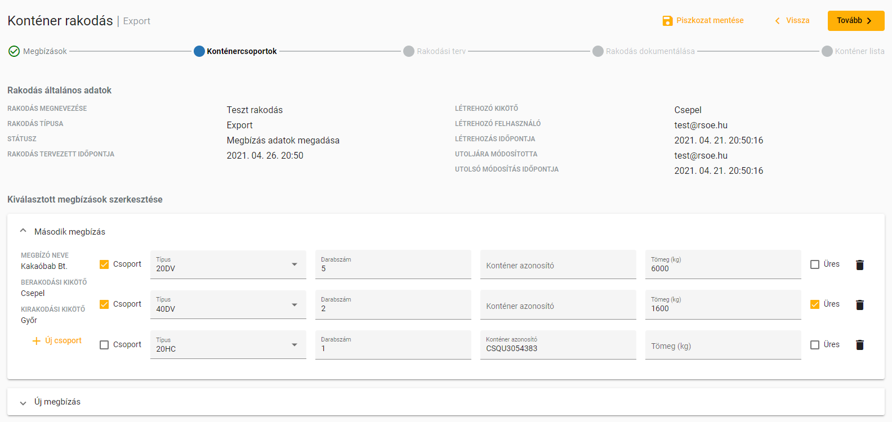Uncheck Csoport checkbox on the 20DV row
Viewport: 892px width, 422px height.
point(104,264)
